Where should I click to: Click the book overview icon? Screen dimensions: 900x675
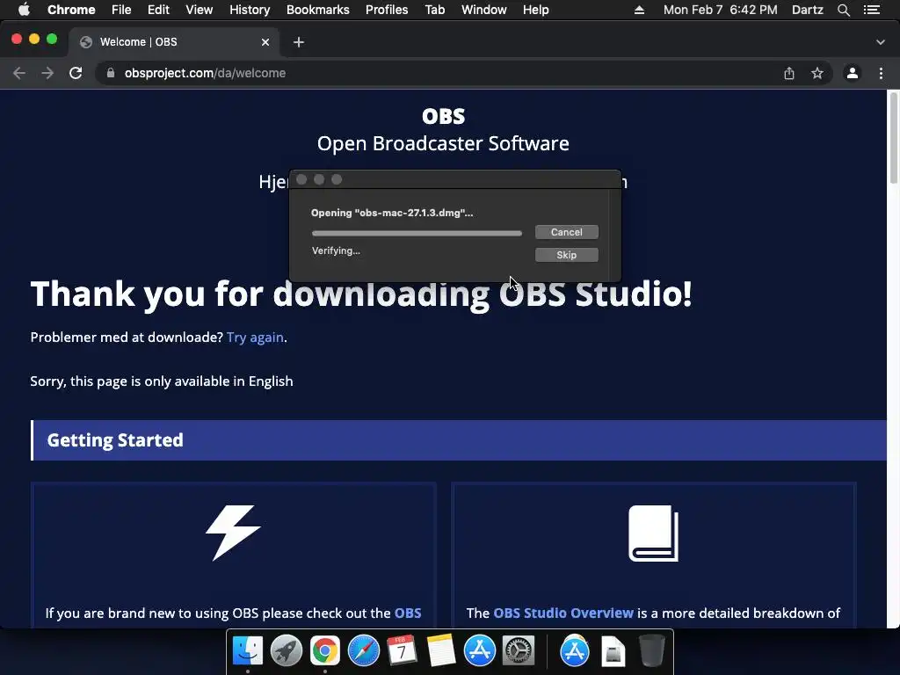653,533
